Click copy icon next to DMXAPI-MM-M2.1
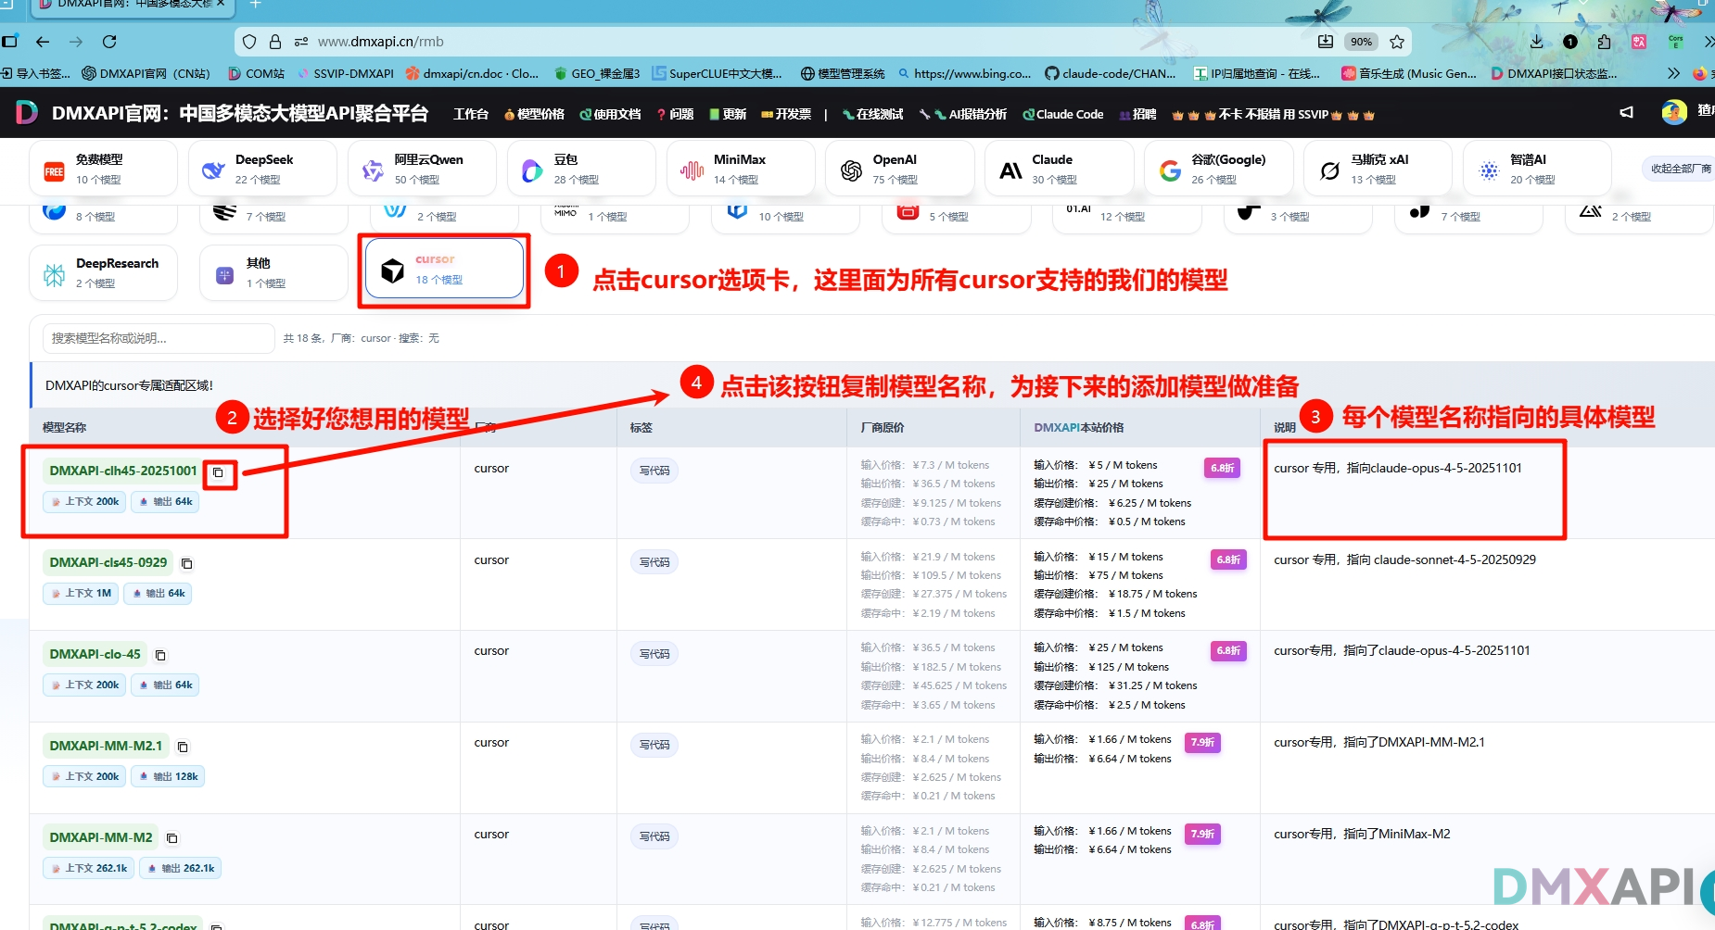The width and height of the screenshot is (1715, 930). coord(183,747)
